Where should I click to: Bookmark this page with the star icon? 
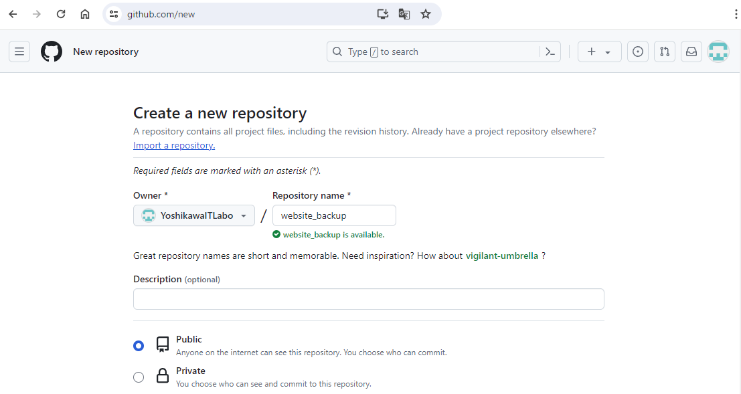click(x=426, y=14)
